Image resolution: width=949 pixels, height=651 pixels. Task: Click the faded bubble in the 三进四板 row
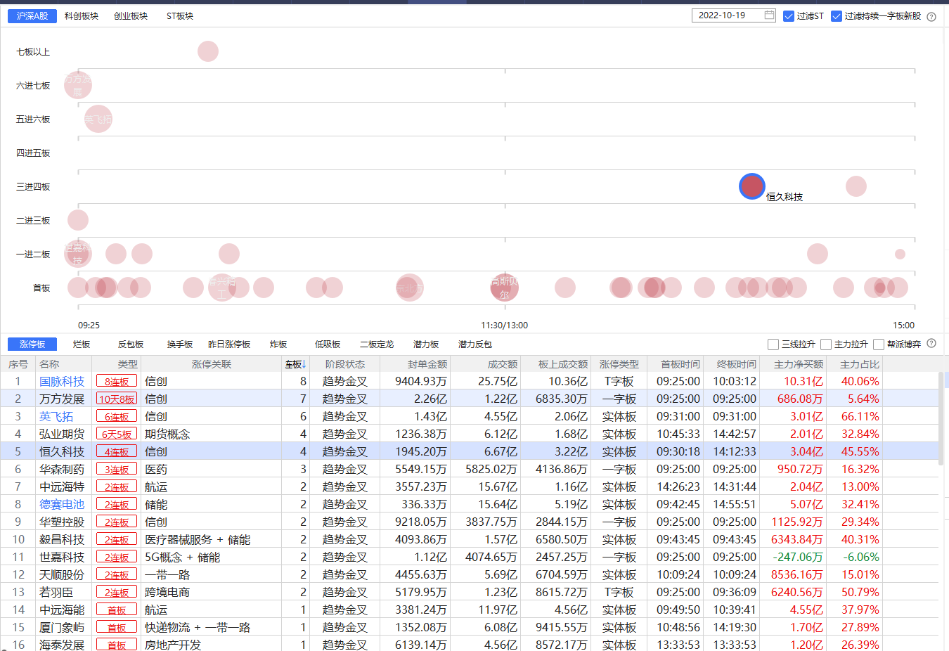[x=856, y=186]
